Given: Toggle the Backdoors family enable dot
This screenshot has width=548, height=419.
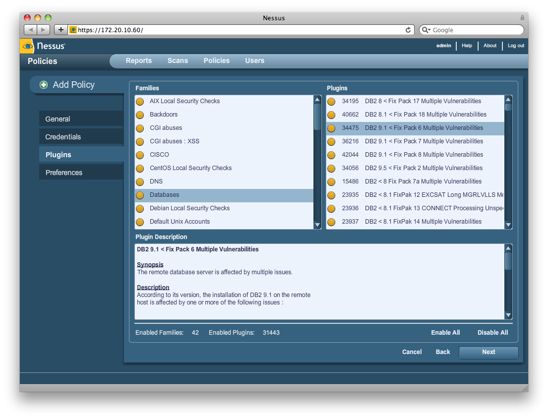Looking at the screenshot, I should click(x=140, y=115).
